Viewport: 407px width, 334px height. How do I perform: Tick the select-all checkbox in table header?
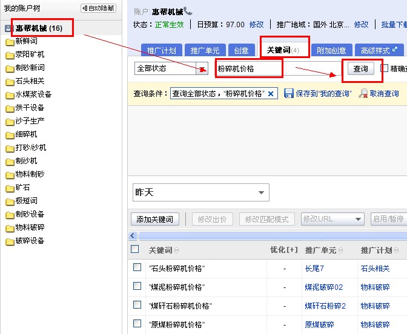[x=135, y=249]
